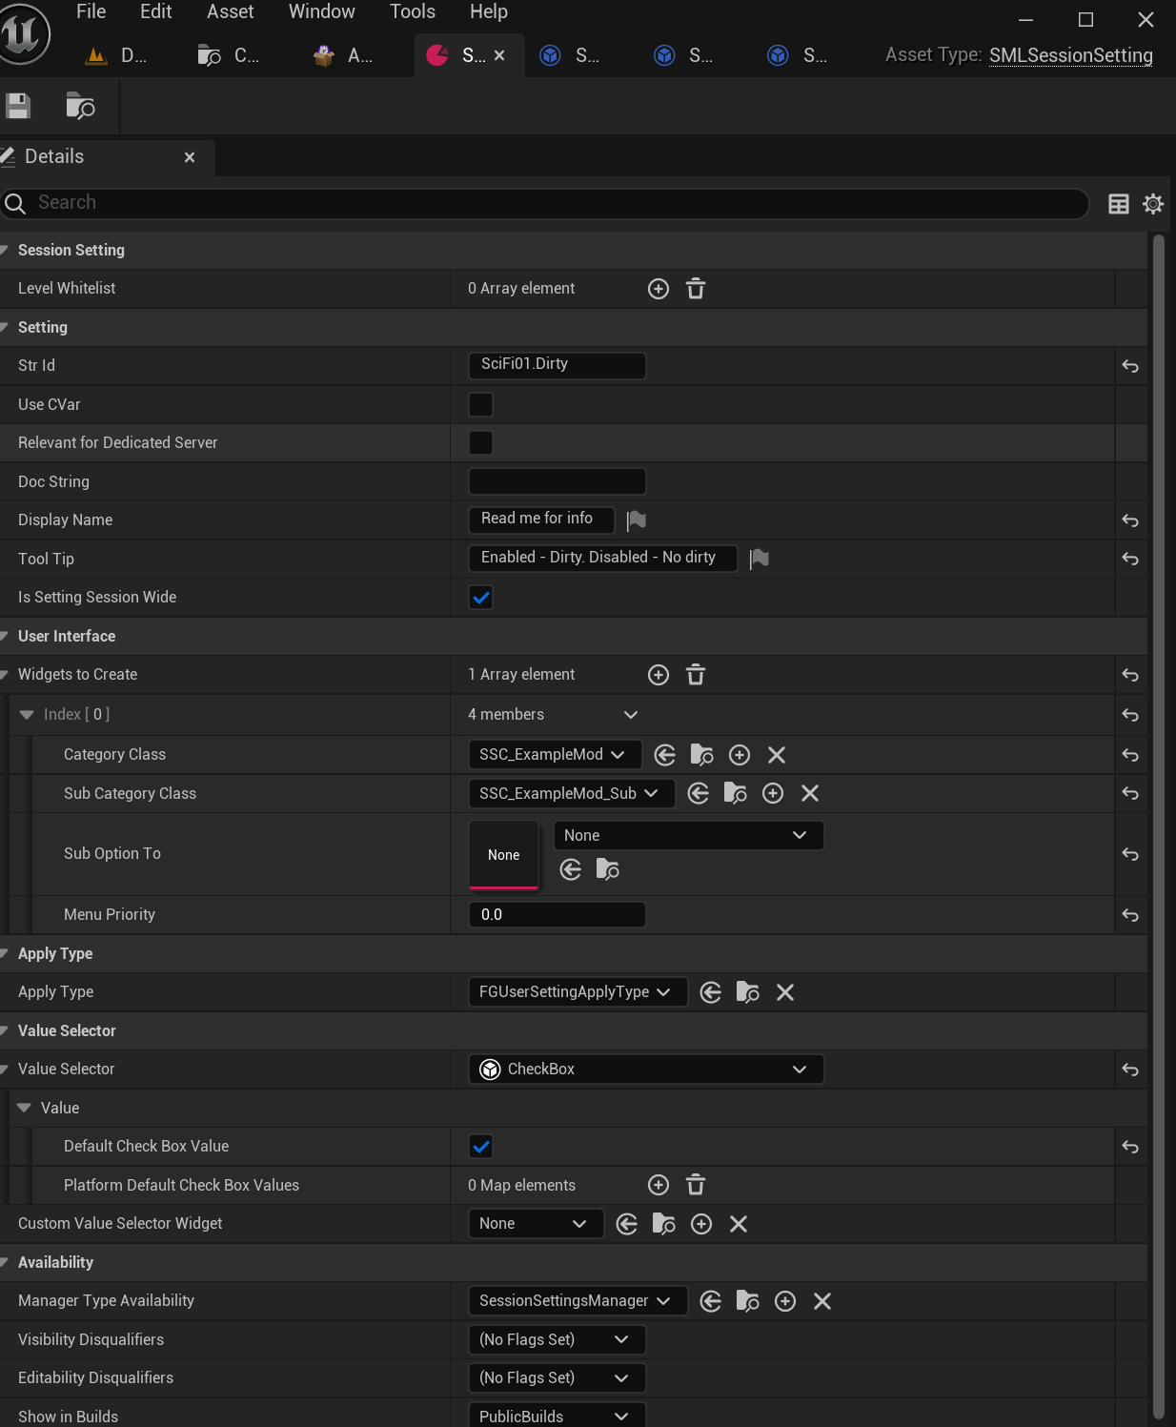Browse to Category Class asset in Content Browser

[702, 755]
